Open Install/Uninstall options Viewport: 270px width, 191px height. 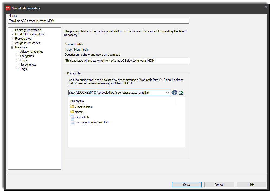(x=30, y=34)
